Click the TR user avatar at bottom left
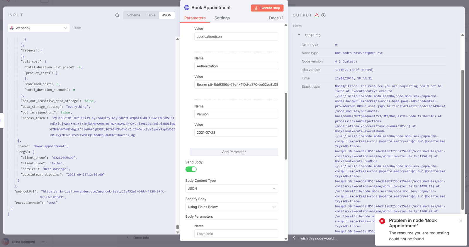 (6, 242)
